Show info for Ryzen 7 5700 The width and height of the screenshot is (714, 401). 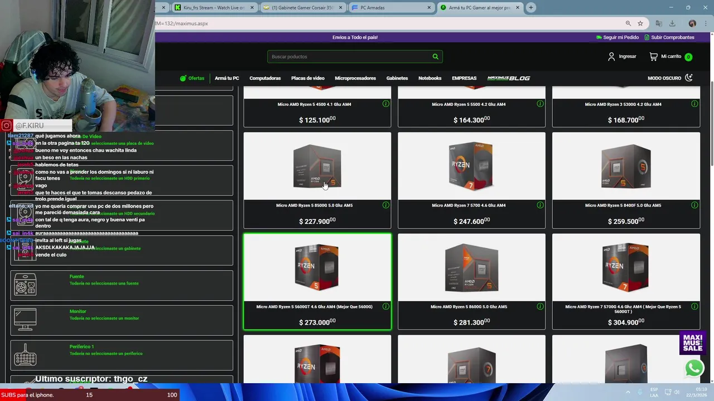point(540,205)
